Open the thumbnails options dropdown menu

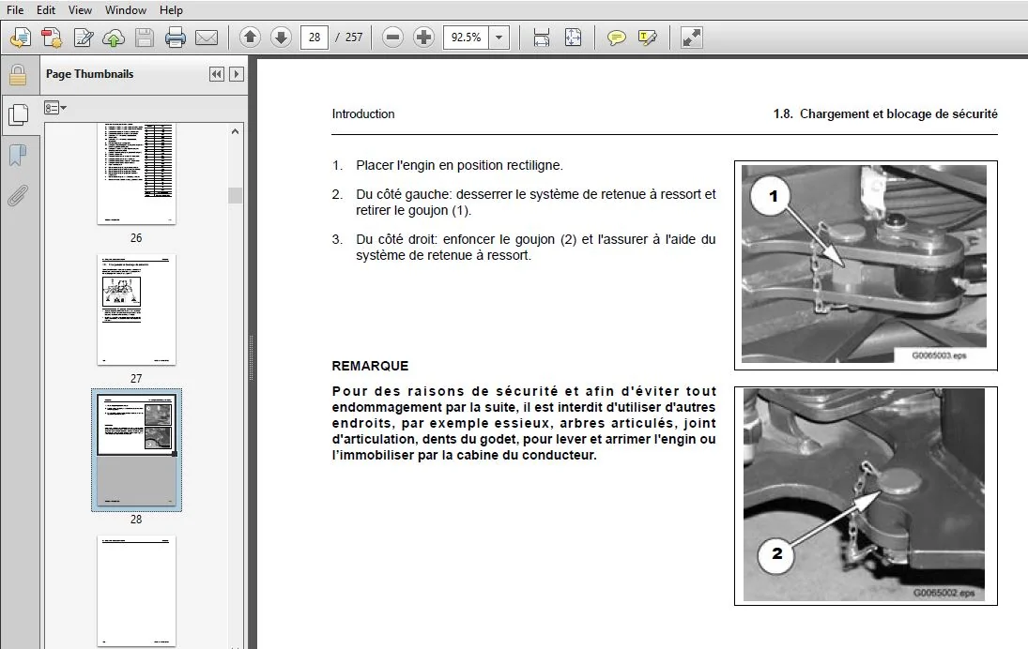(x=55, y=108)
